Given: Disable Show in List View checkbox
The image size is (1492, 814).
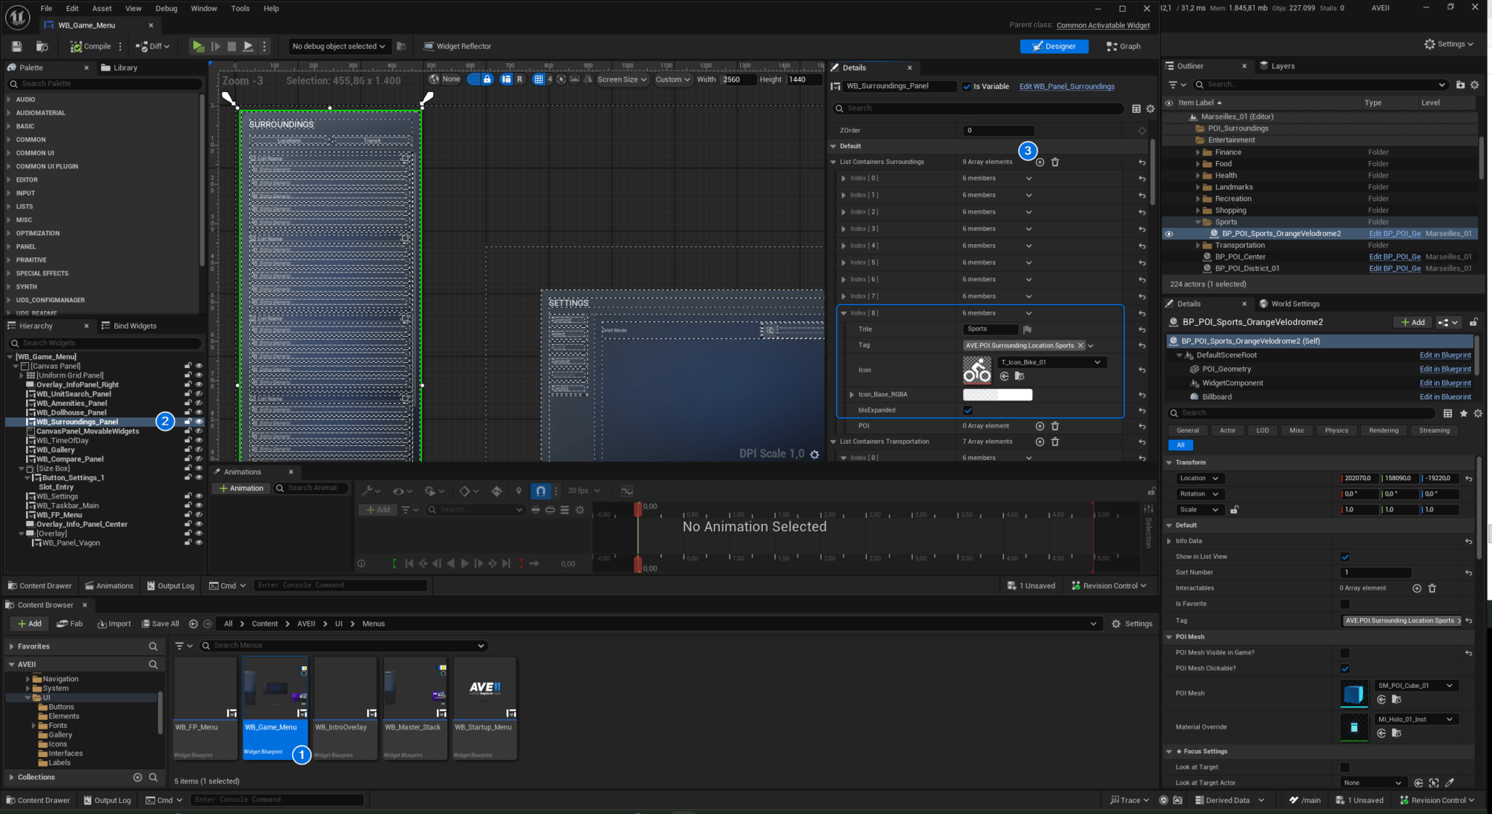Looking at the screenshot, I should [x=1345, y=557].
